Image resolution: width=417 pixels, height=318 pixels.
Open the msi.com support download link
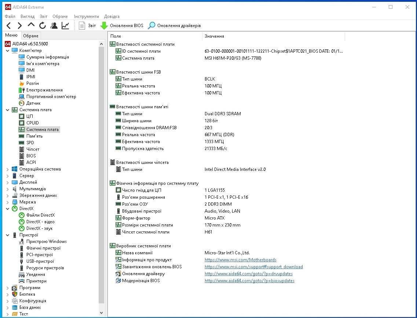click(x=254, y=267)
